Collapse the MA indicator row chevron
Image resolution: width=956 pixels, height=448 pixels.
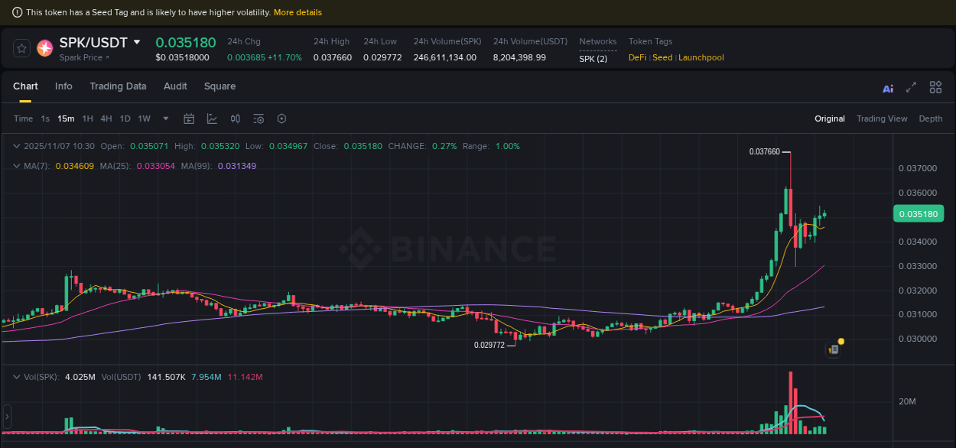pos(17,166)
